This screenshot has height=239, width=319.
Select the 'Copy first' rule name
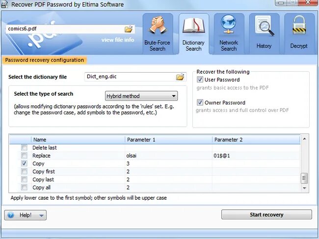pos(44,171)
